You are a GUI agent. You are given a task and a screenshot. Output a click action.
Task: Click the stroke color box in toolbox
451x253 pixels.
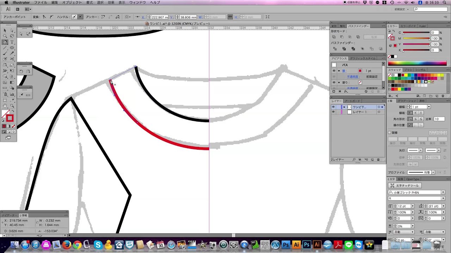[10, 118]
